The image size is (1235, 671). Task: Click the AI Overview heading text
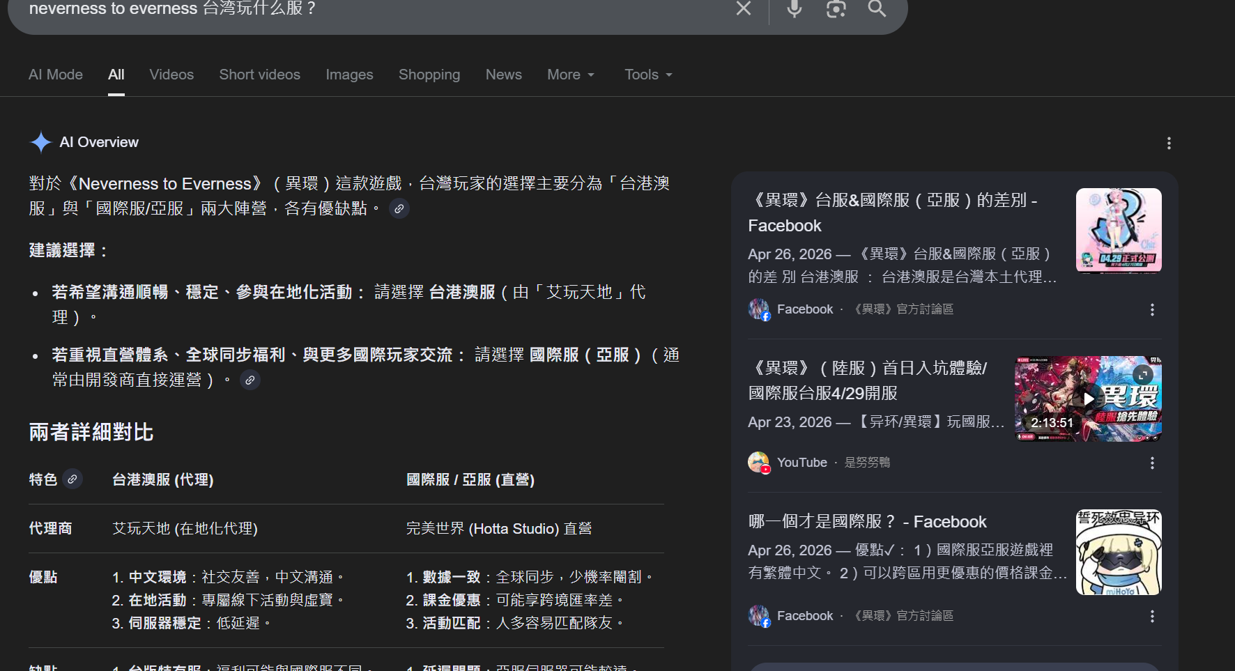[x=99, y=142]
